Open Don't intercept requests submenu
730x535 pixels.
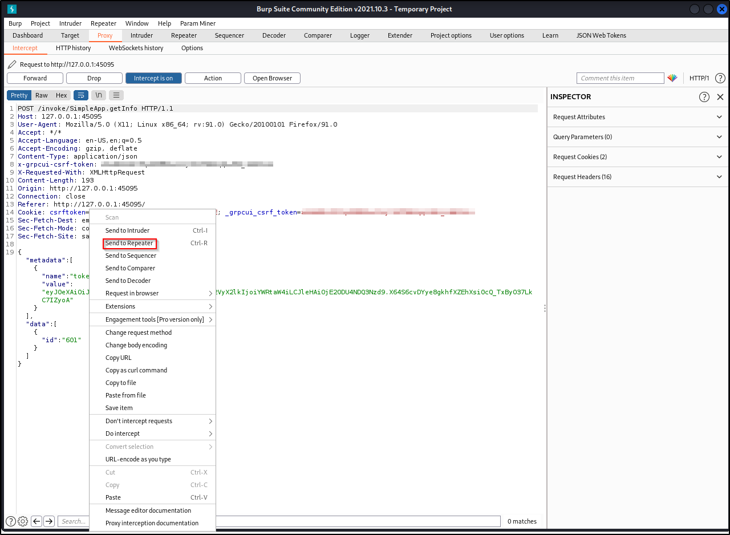tap(152, 421)
